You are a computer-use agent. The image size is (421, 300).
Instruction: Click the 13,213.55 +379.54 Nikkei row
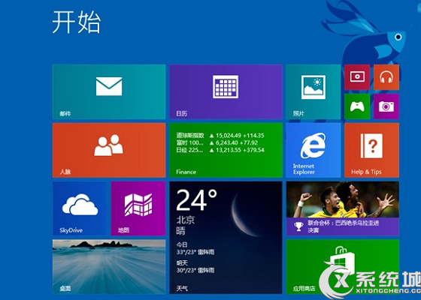click(x=220, y=150)
